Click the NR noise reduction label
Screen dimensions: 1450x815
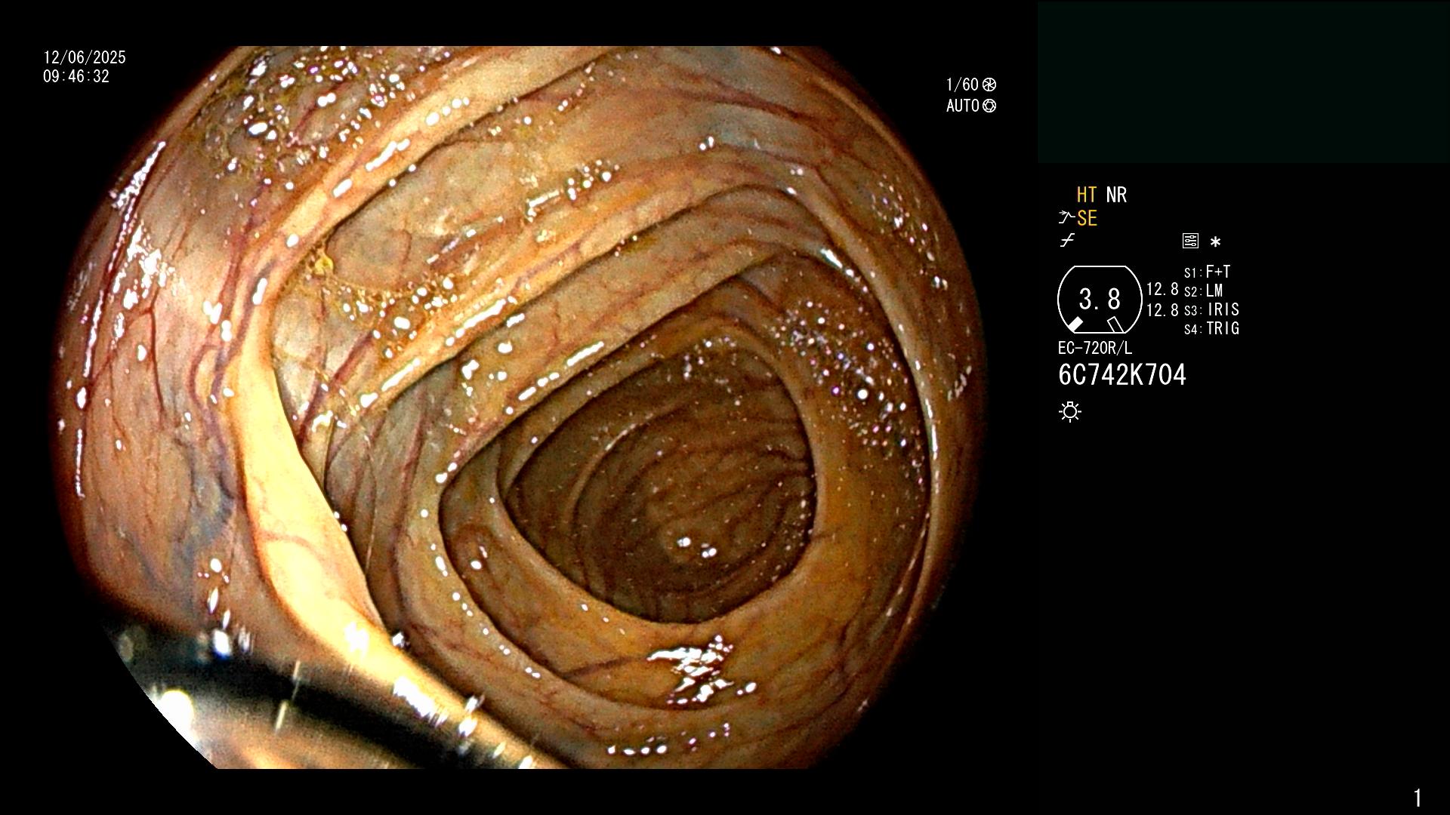point(1116,195)
